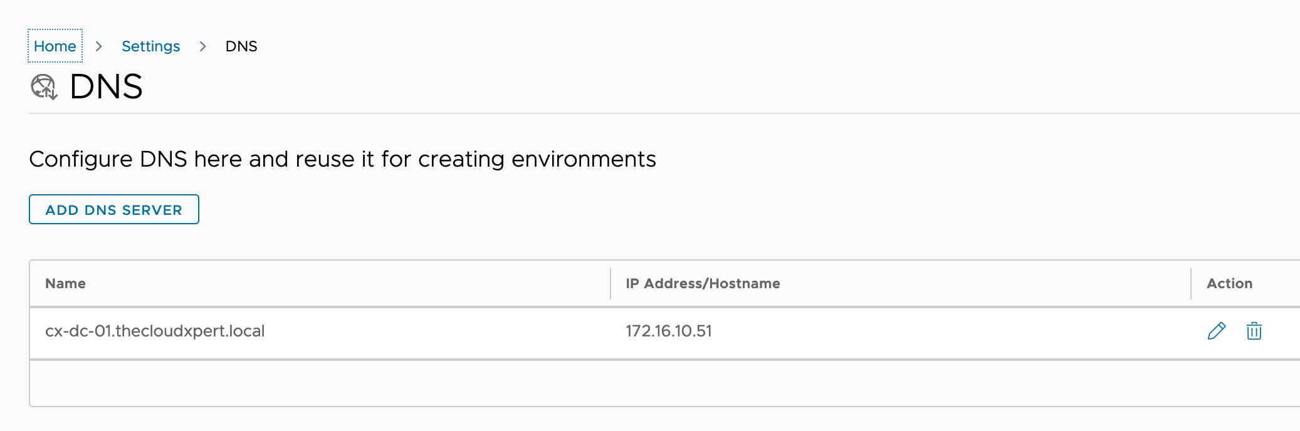The width and height of the screenshot is (1300, 431).
Task: Click the current DNS breadcrumb item
Action: click(x=241, y=46)
